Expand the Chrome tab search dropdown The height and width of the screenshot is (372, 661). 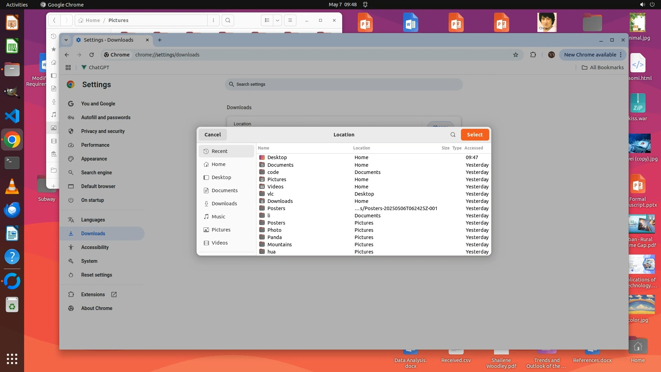tap(66, 40)
